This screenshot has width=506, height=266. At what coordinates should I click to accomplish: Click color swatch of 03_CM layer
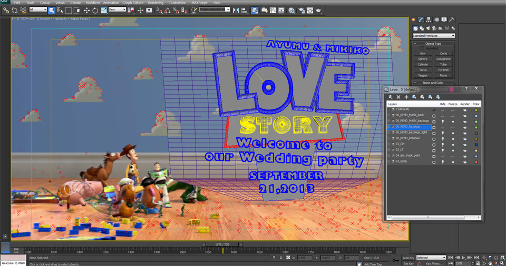(x=476, y=145)
